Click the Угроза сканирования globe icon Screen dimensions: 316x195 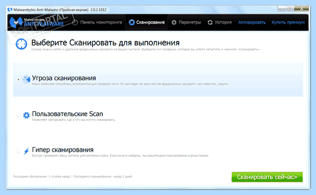point(26,80)
